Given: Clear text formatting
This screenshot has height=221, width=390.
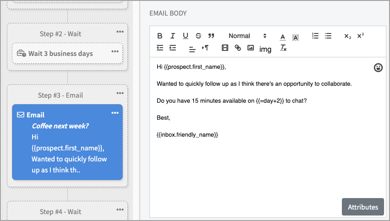Looking at the screenshot, I should point(283,48).
